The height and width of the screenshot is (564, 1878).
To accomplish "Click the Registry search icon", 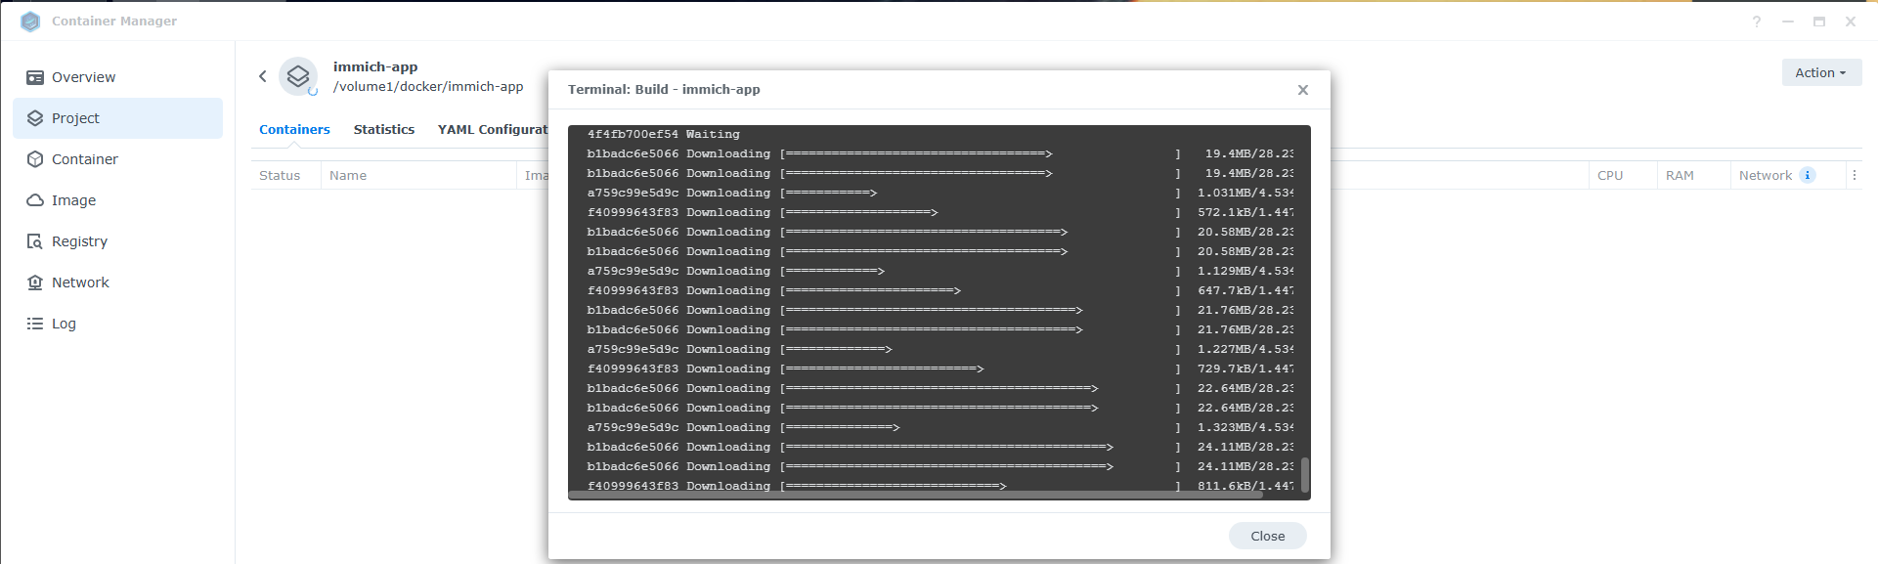I will (x=35, y=241).
